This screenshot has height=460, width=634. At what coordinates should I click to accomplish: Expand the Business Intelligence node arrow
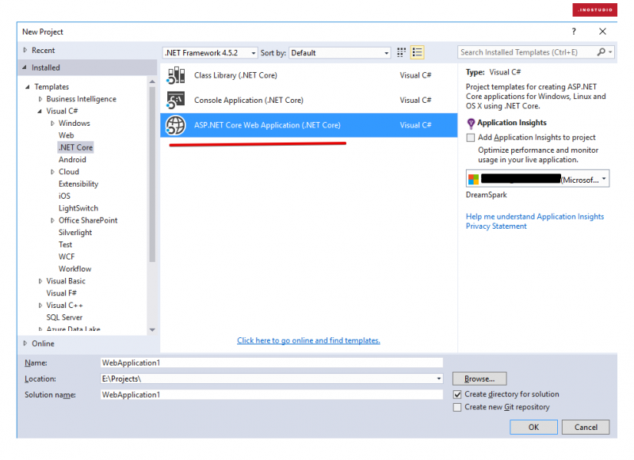(x=40, y=99)
